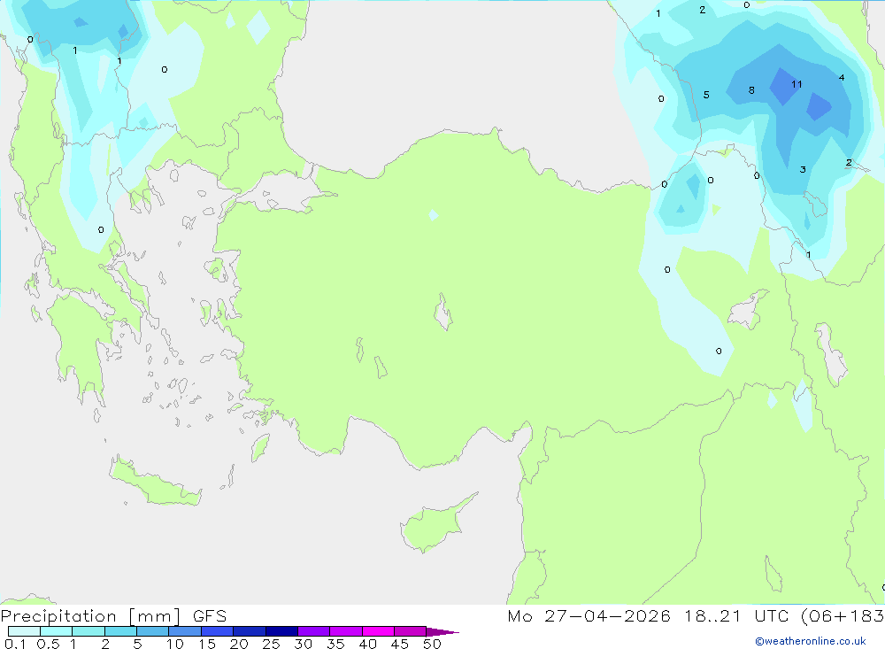The height and width of the screenshot is (649, 885).
Task: Select the 25–30 mm navy legend box
Action: coord(281,631)
